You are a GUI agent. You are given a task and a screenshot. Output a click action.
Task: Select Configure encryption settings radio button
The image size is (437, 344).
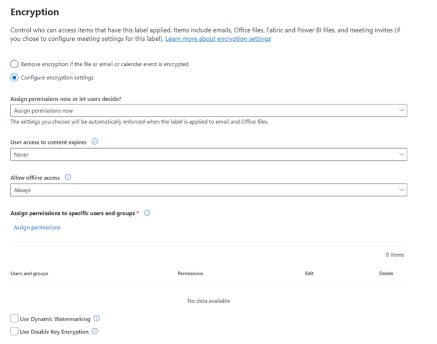(x=15, y=78)
